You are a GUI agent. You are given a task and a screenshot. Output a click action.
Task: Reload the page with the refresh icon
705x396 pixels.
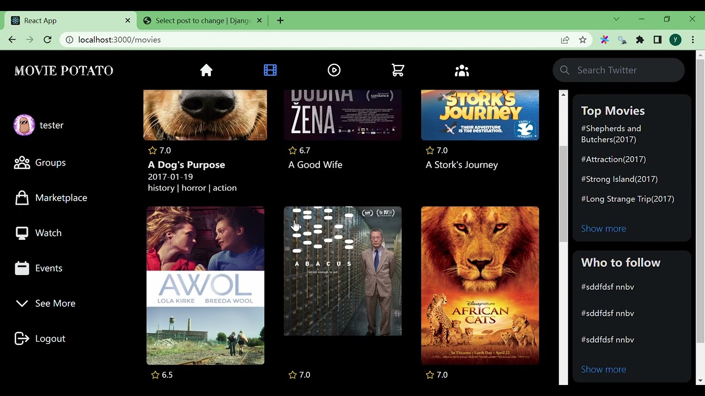pyautogui.click(x=47, y=40)
